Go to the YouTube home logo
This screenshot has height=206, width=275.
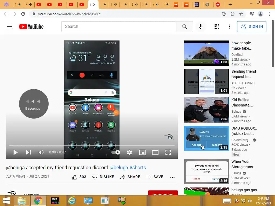(x=31, y=27)
